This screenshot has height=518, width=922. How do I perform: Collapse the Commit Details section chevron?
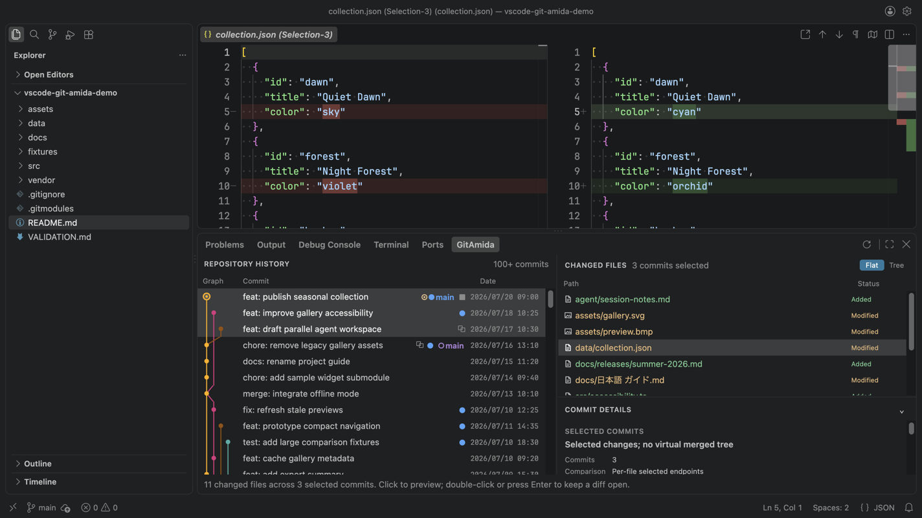click(x=902, y=411)
